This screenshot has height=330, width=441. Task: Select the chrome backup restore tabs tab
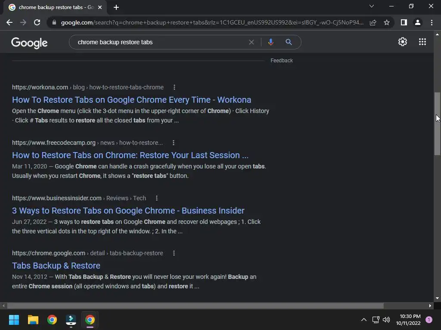55,7
